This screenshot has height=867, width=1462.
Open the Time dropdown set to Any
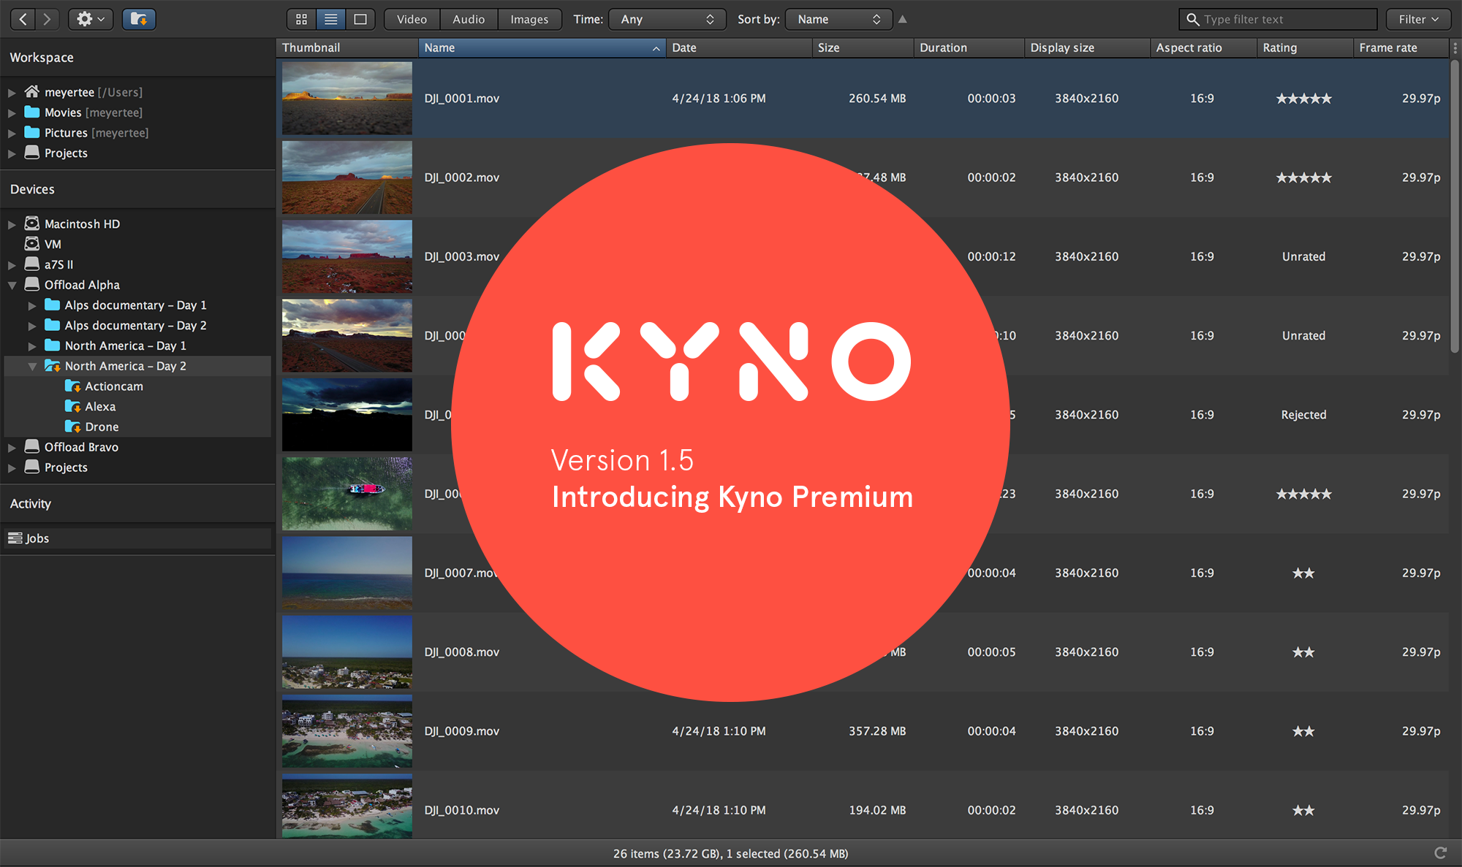tap(667, 19)
